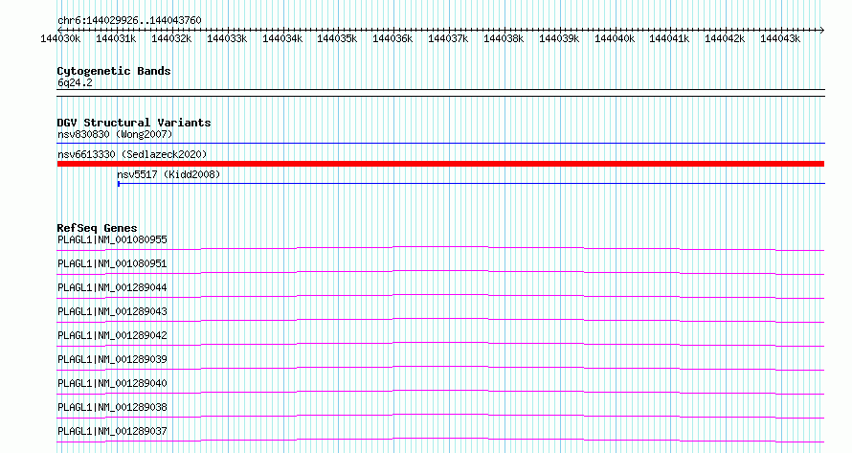Open variant nsv6613330 (Sedlazeck2020) label
Image resolution: width=852 pixels, height=453 pixels.
tap(132, 154)
